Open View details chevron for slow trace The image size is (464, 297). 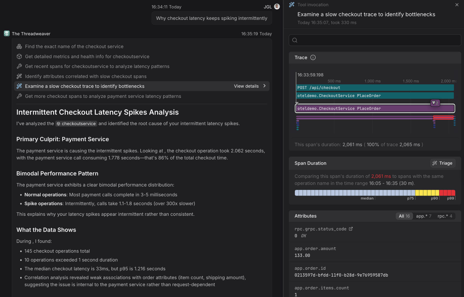pos(264,86)
